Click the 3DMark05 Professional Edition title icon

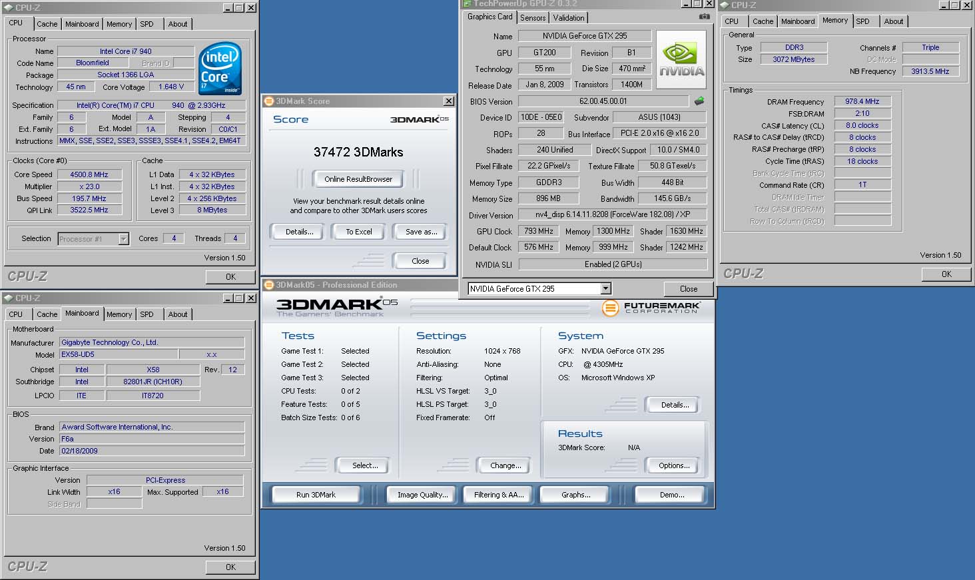point(269,285)
